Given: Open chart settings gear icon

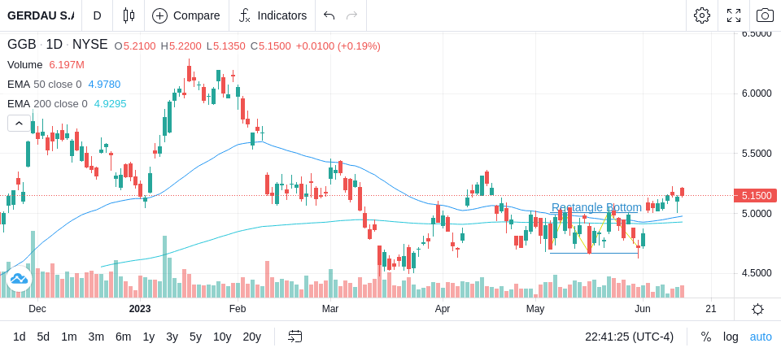Looking at the screenshot, I should point(702,15).
